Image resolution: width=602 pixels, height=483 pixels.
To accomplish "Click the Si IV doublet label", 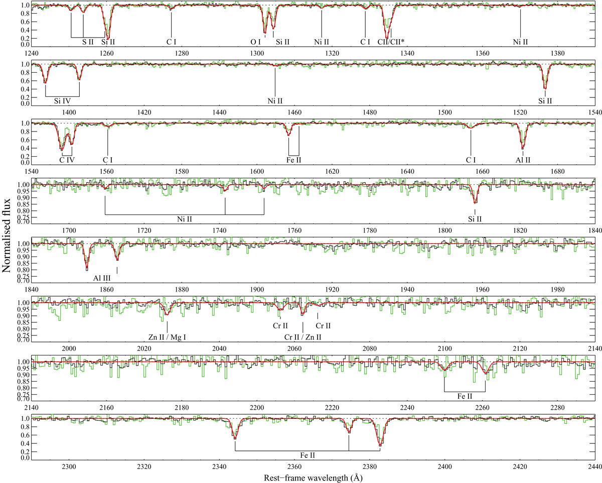I will (62, 101).
